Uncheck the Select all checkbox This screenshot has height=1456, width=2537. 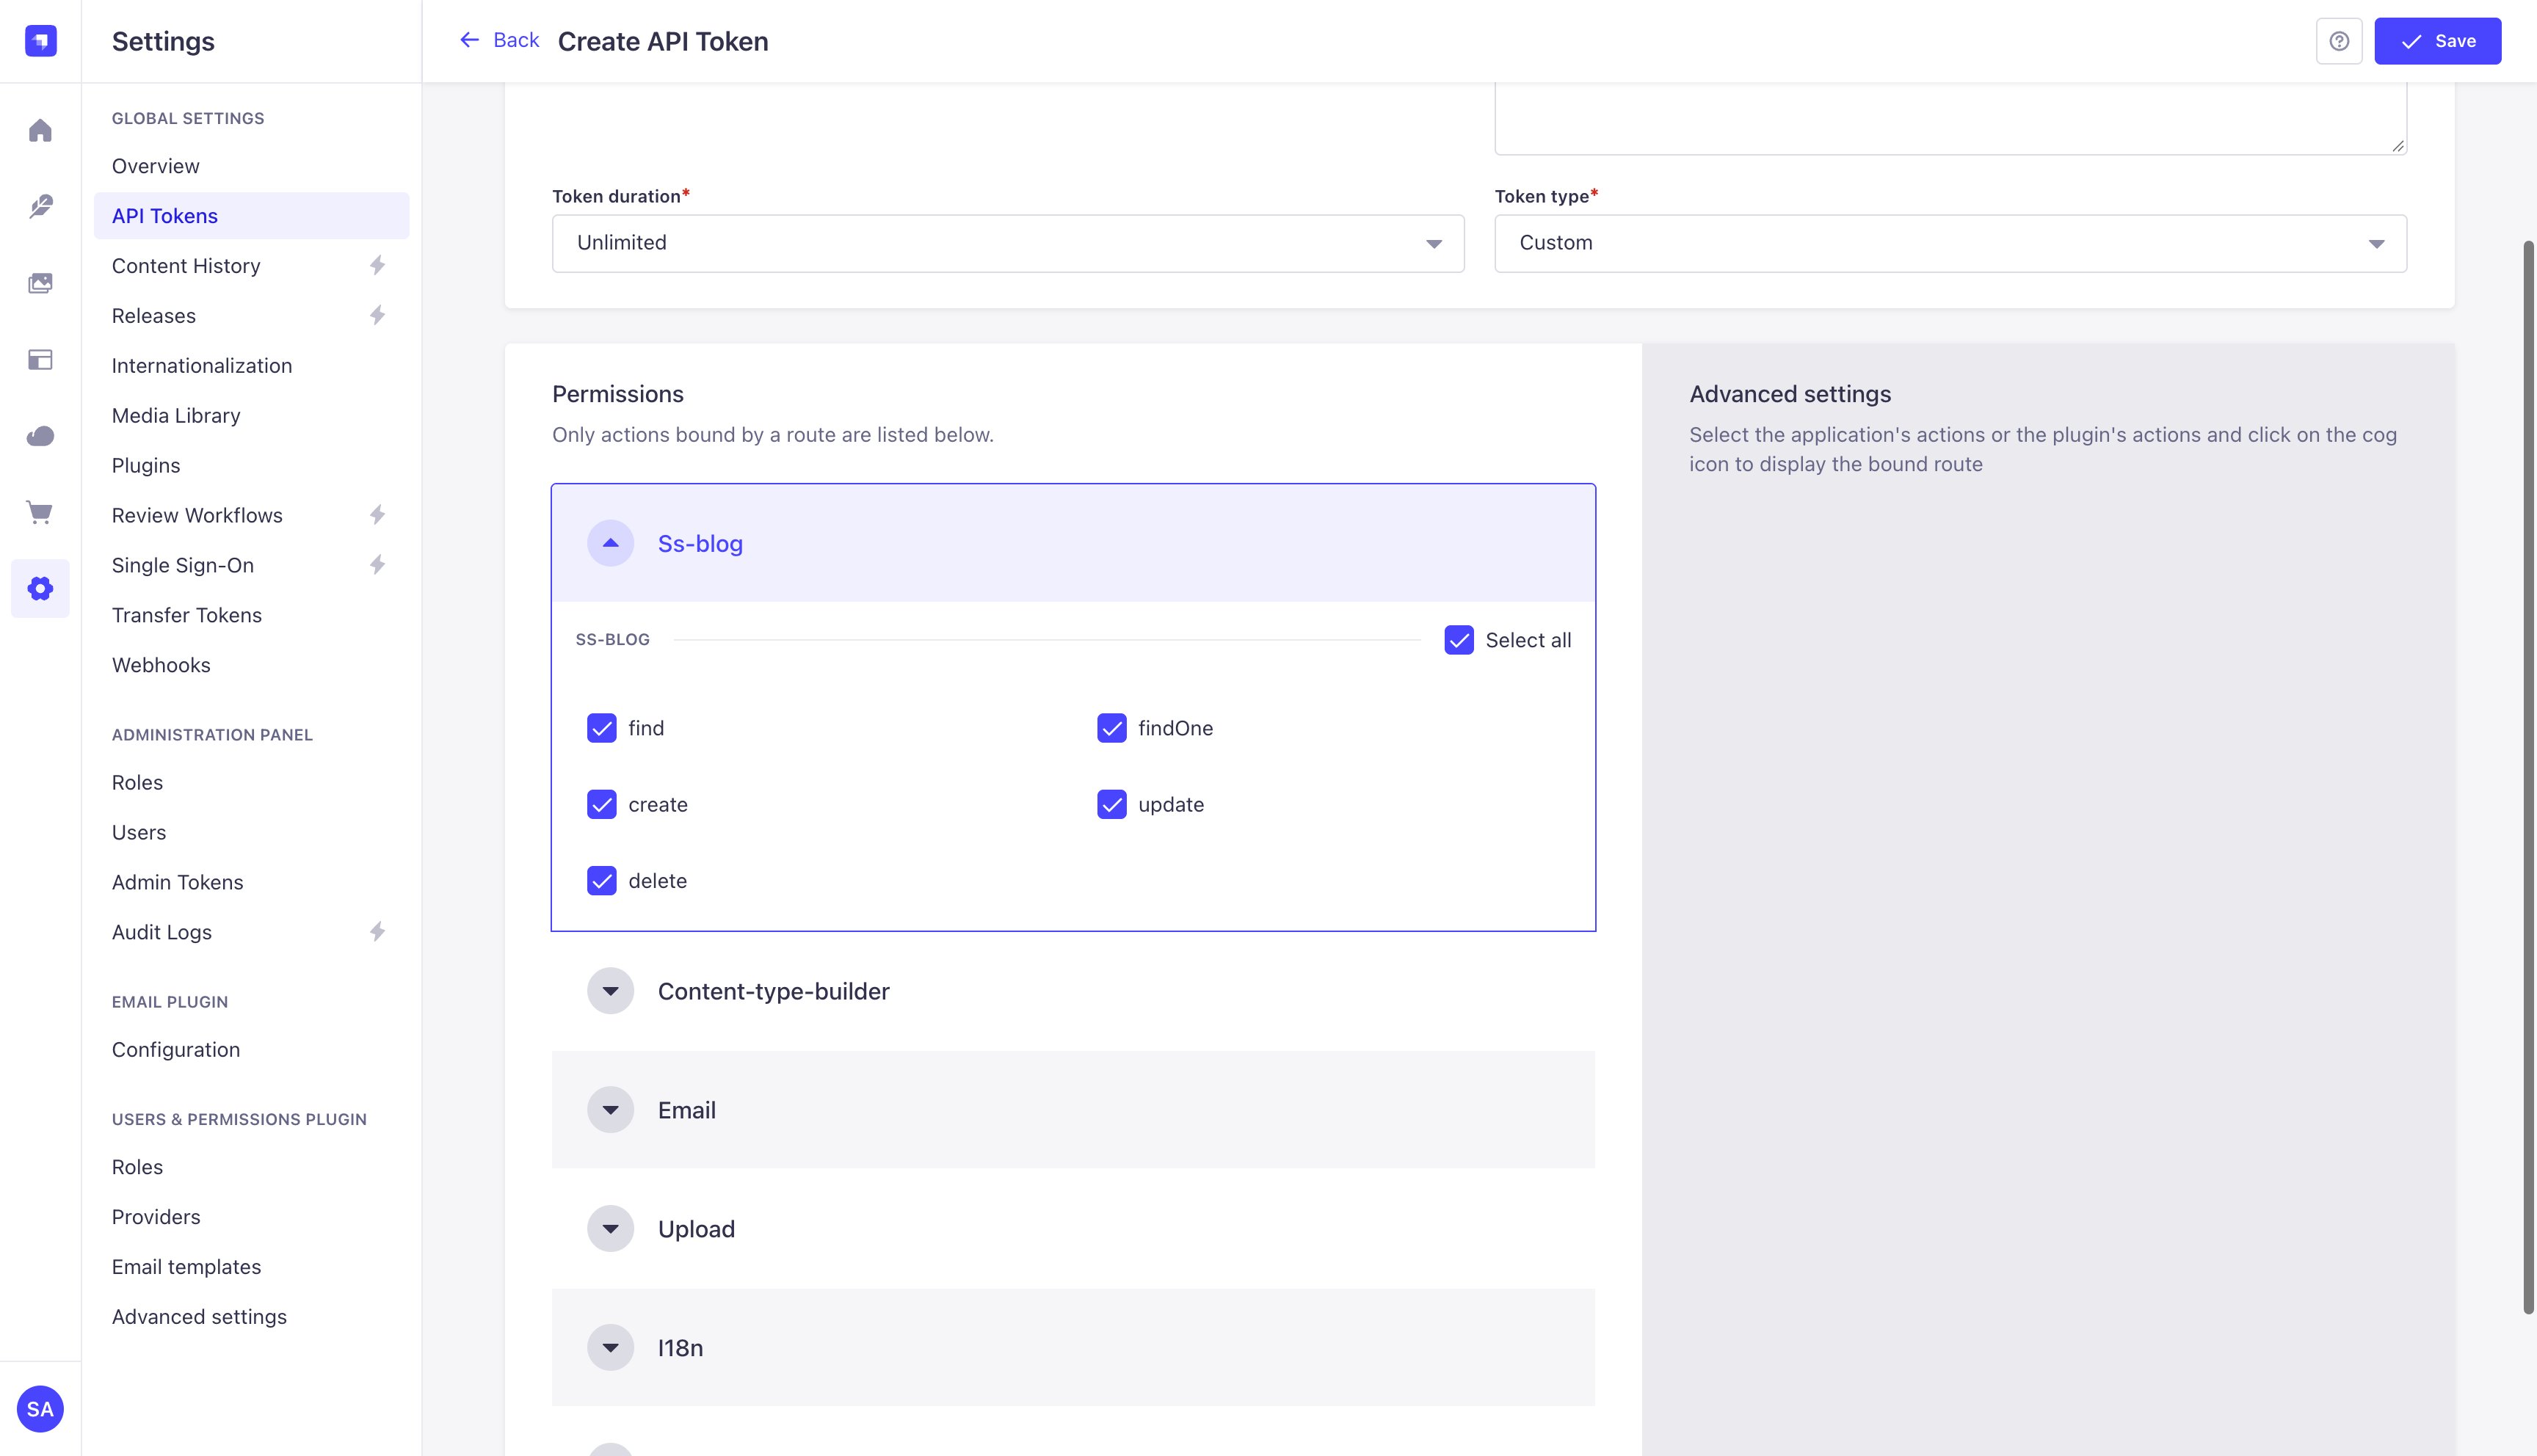coord(1459,640)
